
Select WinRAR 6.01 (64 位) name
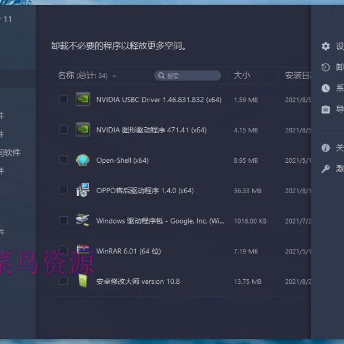tap(128, 251)
